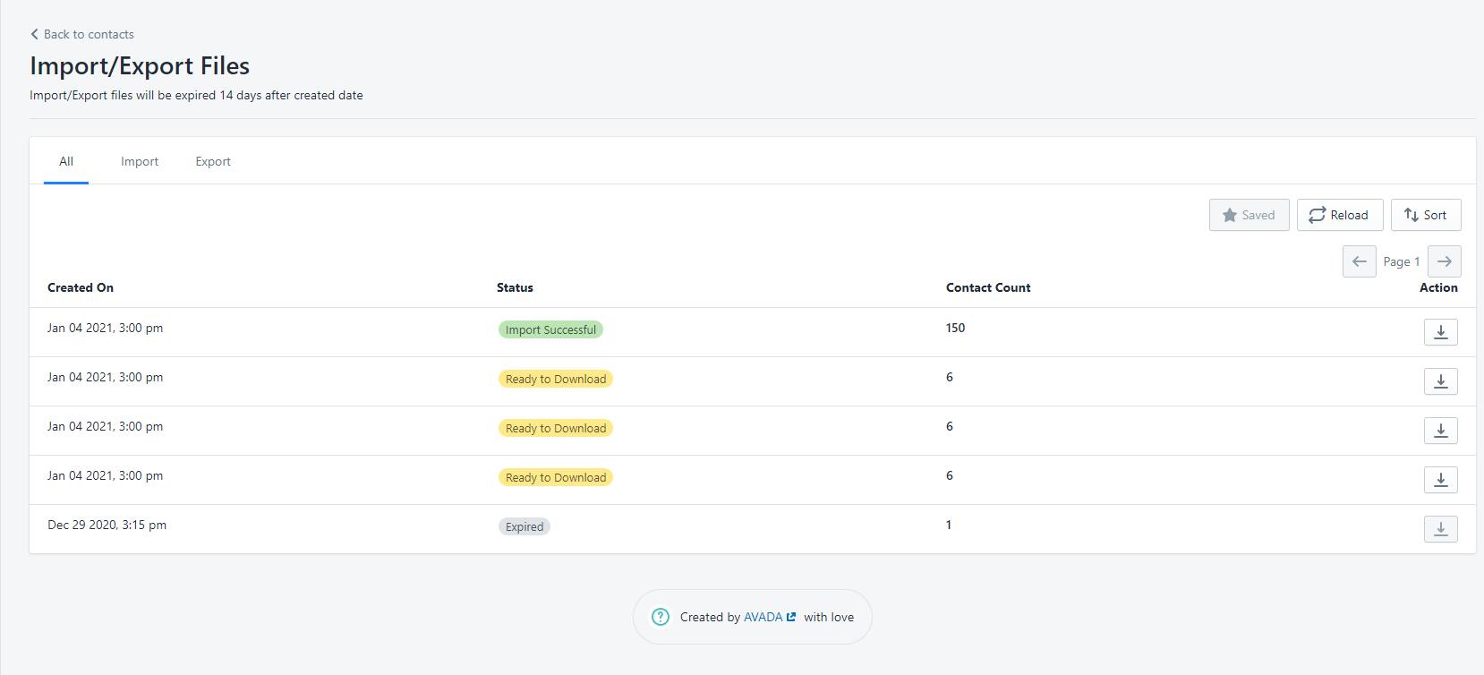Select the All tab
The width and height of the screenshot is (1484, 675).
[66, 162]
